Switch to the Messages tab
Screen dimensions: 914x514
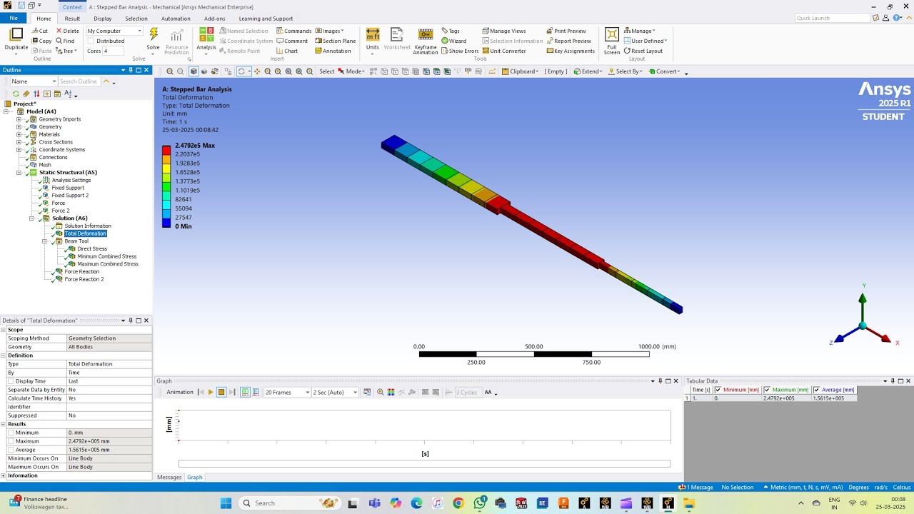169,477
